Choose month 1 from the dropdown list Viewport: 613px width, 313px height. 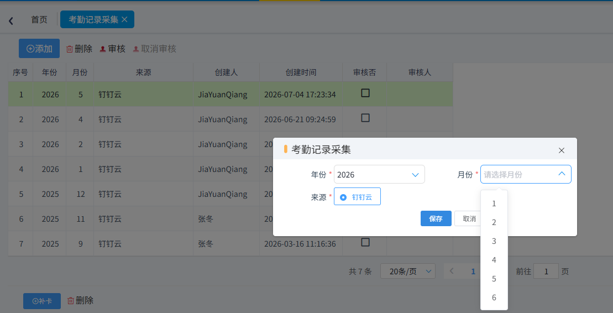494,204
